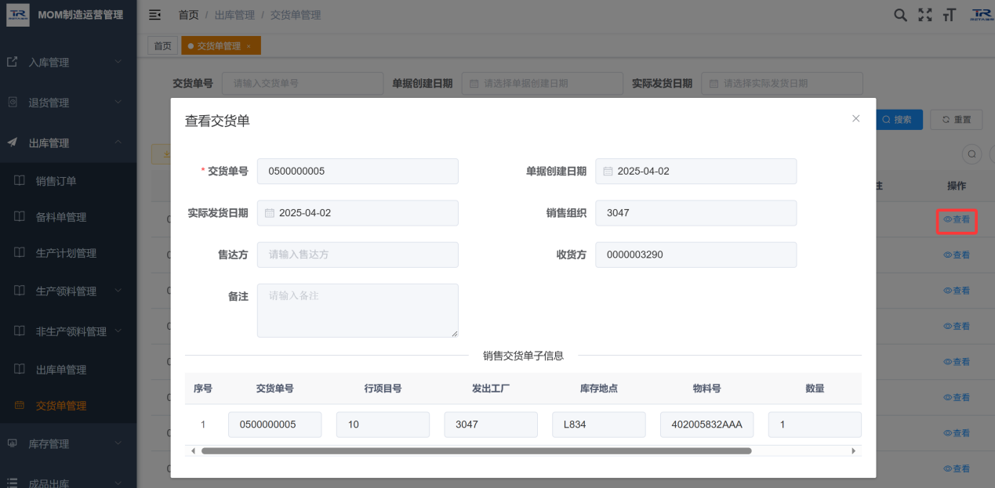Close the 交货单管理 tab with its x
The height and width of the screenshot is (488, 995).
tap(249, 46)
